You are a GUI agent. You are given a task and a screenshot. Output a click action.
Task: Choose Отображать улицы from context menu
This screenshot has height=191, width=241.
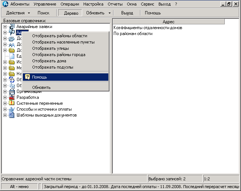coord(50,48)
